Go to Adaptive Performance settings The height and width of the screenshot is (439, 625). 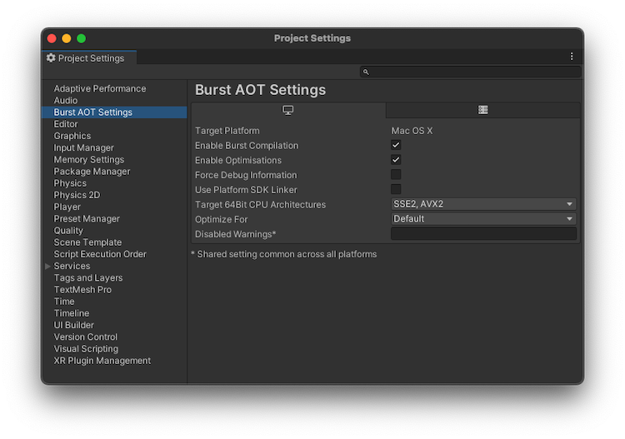coord(100,88)
